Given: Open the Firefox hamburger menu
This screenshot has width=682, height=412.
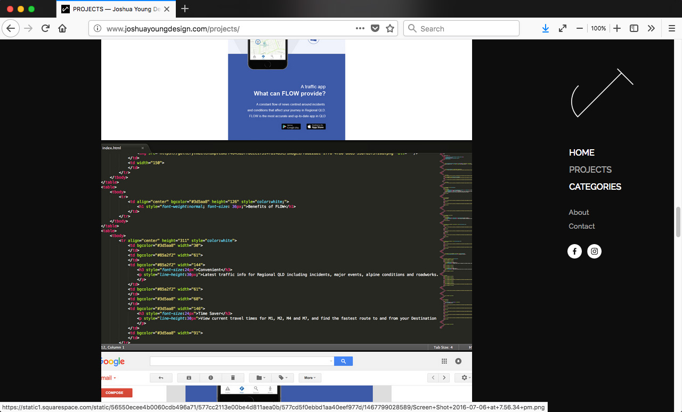Looking at the screenshot, I should tap(672, 28).
